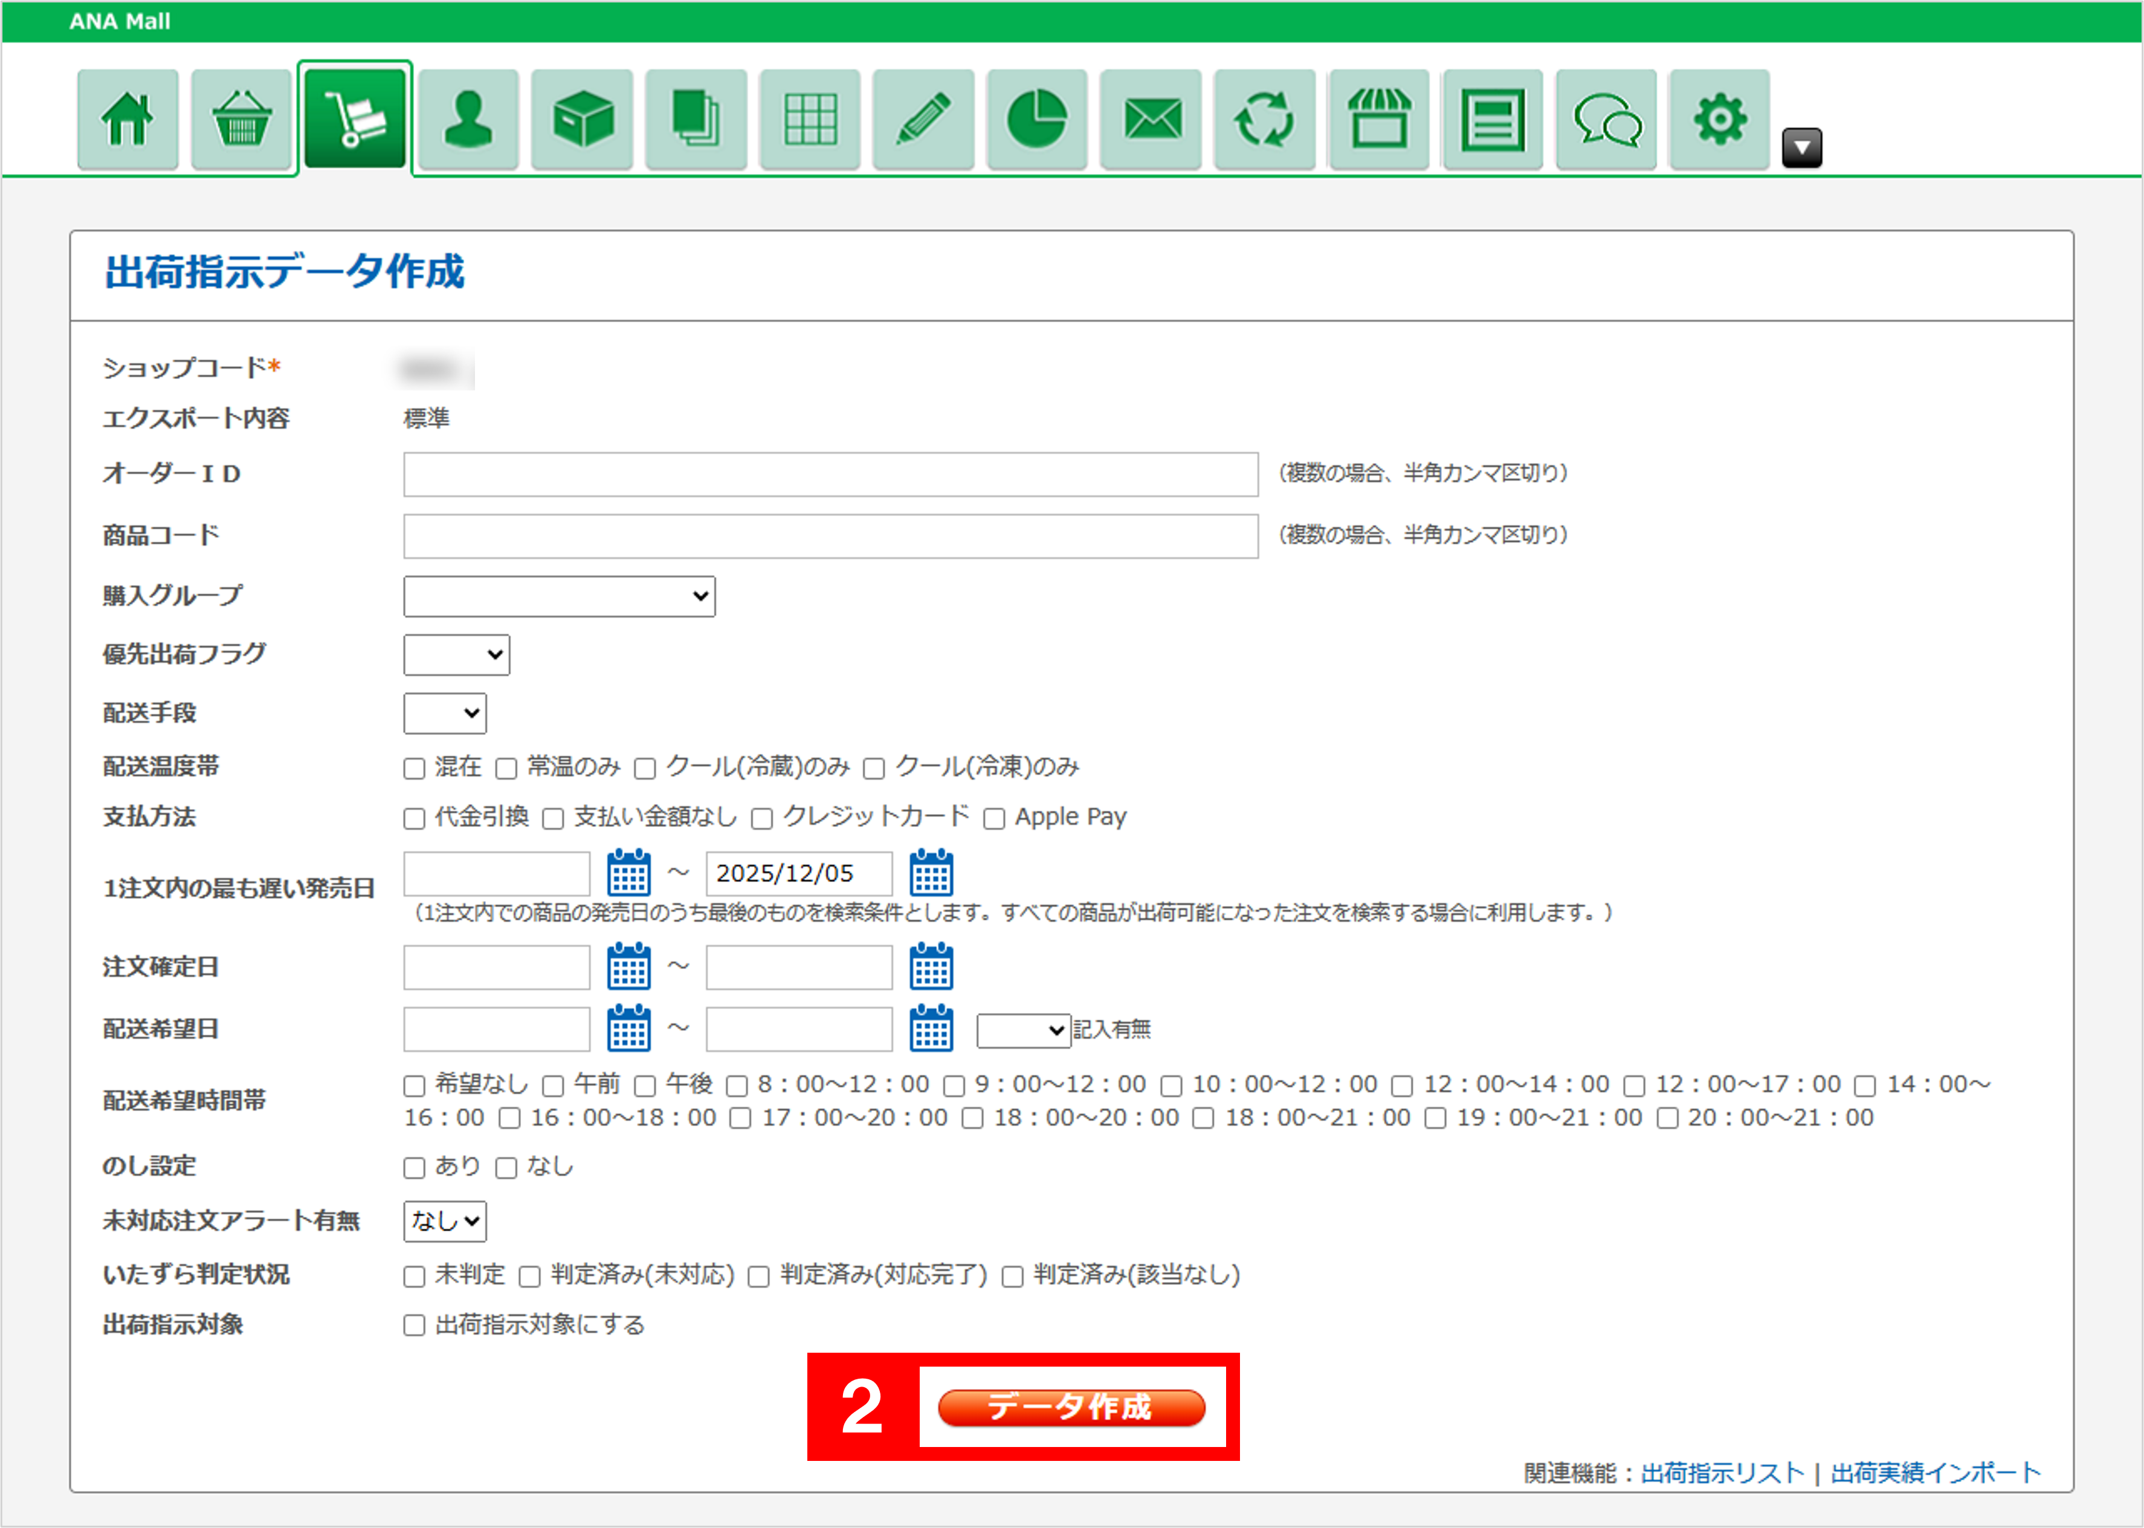Select the shipping hand-truck tab
2144x1528 pixels.
pyautogui.click(x=355, y=120)
